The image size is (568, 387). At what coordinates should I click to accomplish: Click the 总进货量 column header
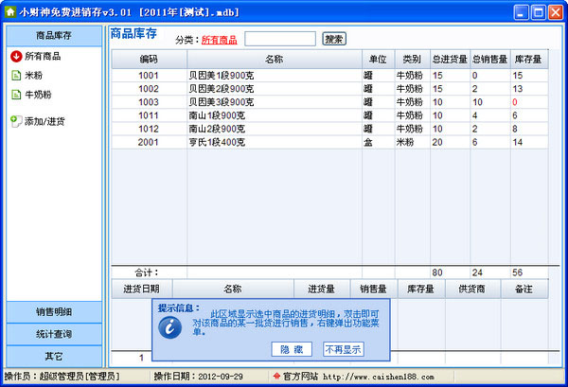click(x=450, y=60)
